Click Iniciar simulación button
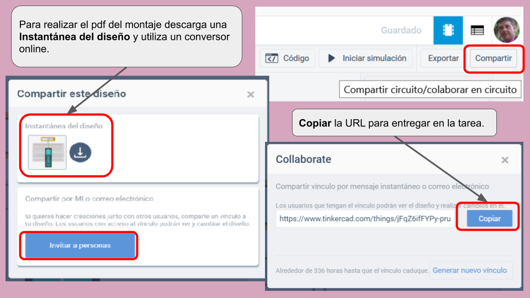The image size is (530, 298). [x=366, y=58]
